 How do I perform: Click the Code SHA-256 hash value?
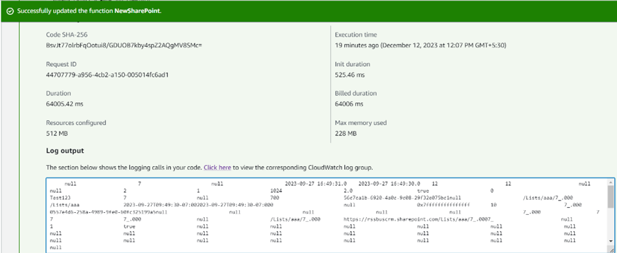click(124, 45)
